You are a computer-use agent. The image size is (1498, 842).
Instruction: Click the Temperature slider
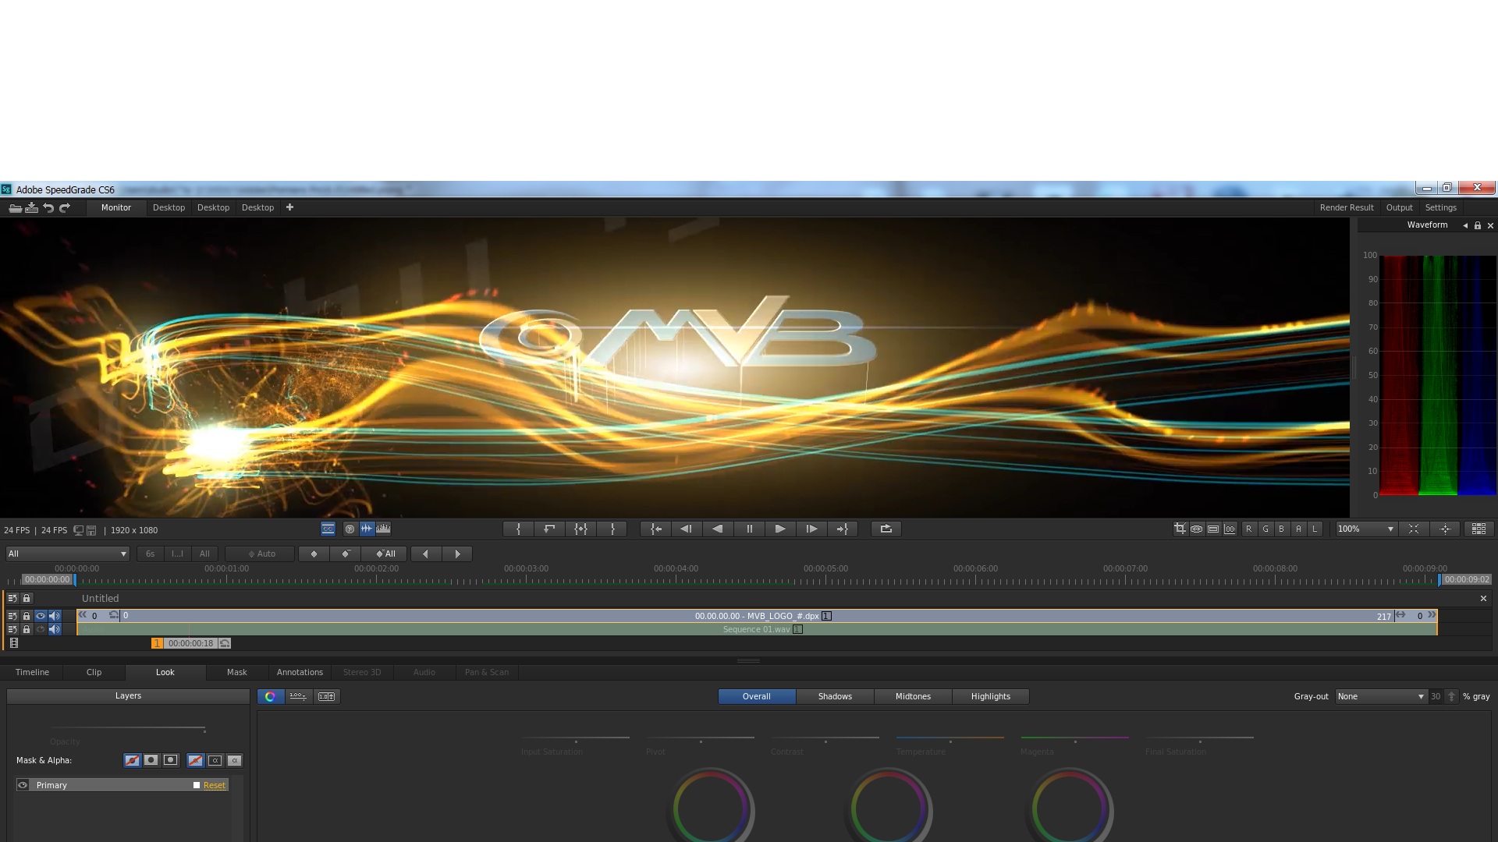click(950, 739)
